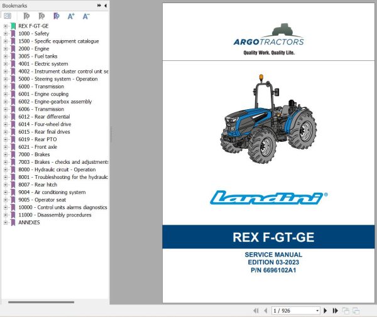Expand the 4001 - Electric system bookmark
377x317 pixels.
tap(5, 64)
